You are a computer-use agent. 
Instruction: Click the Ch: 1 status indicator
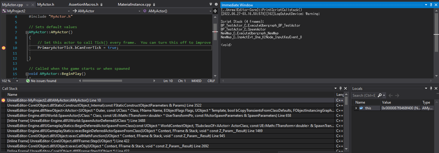pyautogui.click(x=182, y=81)
